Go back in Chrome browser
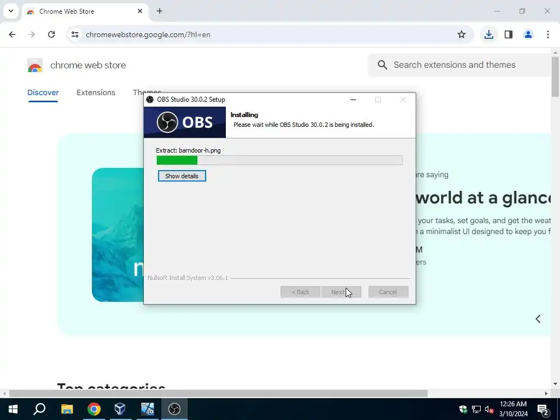The image size is (560, 420). [12, 34]
